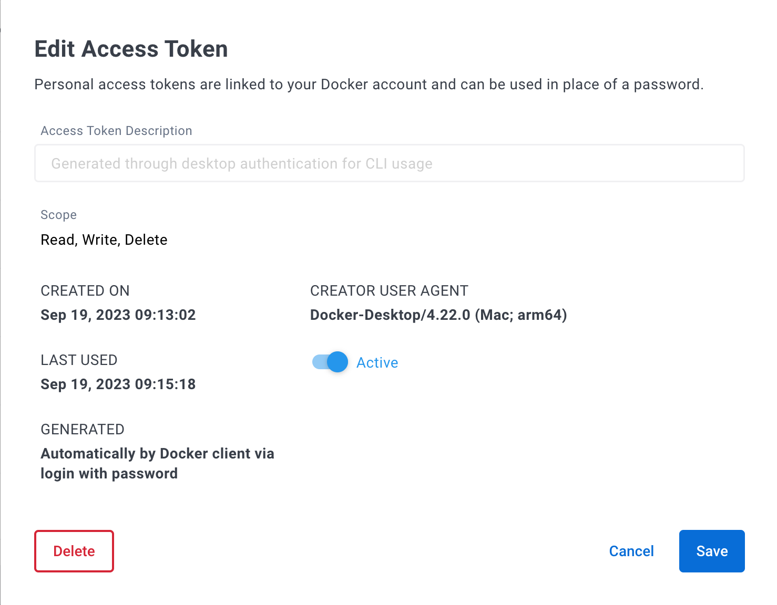Image resolution: width=777 pixels, height=605 pixels.
Task: Click the Scope label
Action: point(58,214)
